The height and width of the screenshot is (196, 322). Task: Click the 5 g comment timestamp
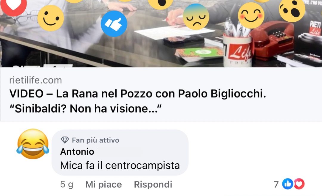(x=67, y=184)
